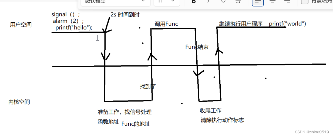This screenshot has height=136, width=333.
Task: Click the 内核空间 label
Action: pos(19,102)
